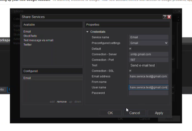192x131 pixels.
Task: Click Cancel in Share Services dialog
Action: [x=135, y=113]
